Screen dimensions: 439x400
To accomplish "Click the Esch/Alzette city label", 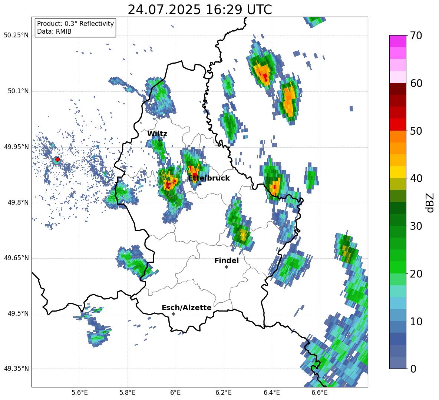I will [x=187, y=307].
